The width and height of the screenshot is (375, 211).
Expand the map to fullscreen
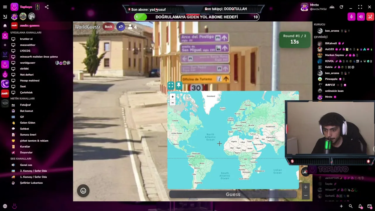point(171,85)
